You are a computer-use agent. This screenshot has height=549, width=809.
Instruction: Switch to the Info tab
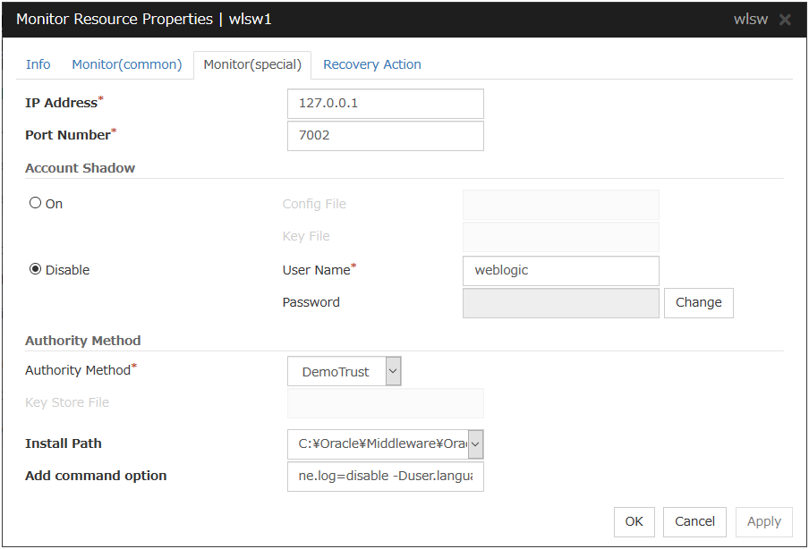[x=38, y=64]
